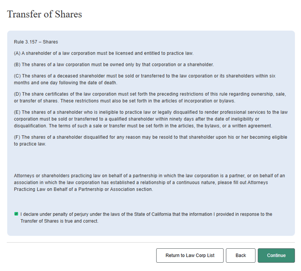The width and height of the screenshot is (301, 271).
Task: Click the Transfer of Shares heading
Action: point(45,14)
